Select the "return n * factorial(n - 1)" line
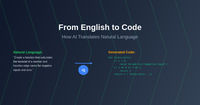The height and width of the screenshot is (105, 200). point(133,74)
